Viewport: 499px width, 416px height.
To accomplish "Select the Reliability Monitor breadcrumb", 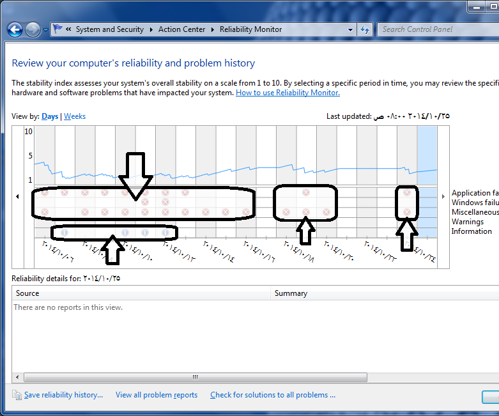I will [x=250, y=29].
